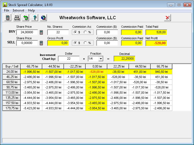Open calculator beside SELL share price
The width and height of the screenshot is (194, 145).
tap(41, 43)
